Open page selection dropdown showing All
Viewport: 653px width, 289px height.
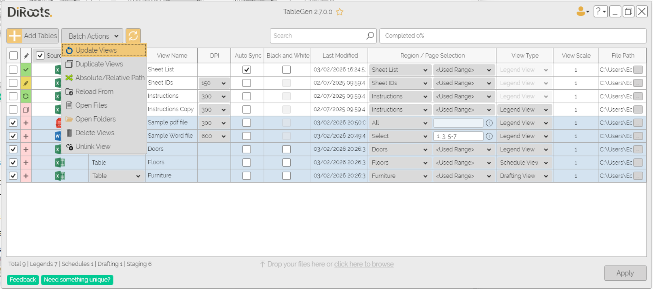click(x=400, y=123)
